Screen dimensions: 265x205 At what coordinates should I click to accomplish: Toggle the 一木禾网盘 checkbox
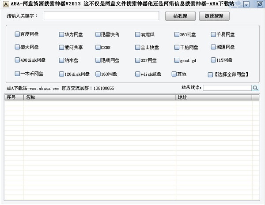point(17,74)
